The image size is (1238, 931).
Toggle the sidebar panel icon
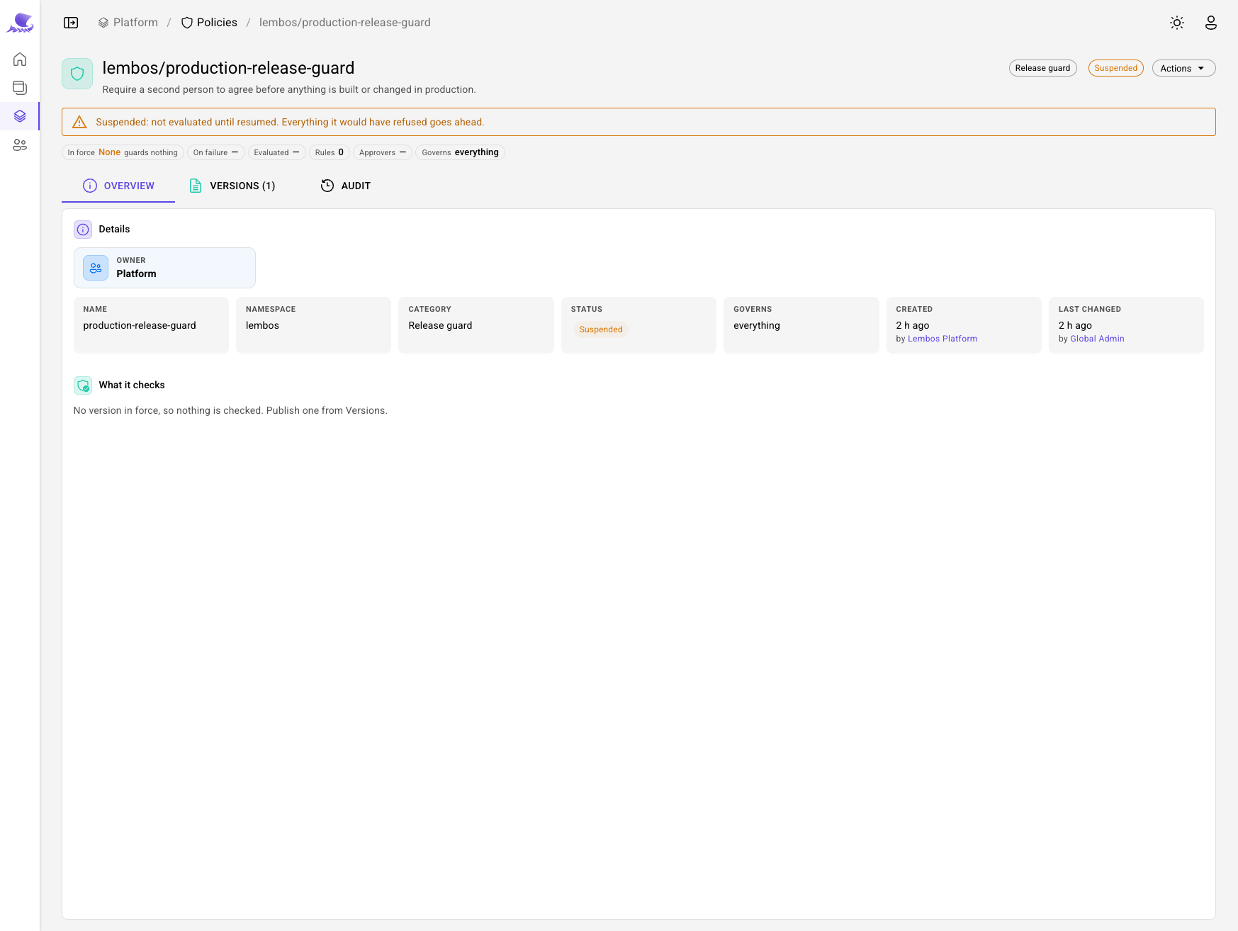(x=71, y=23)
